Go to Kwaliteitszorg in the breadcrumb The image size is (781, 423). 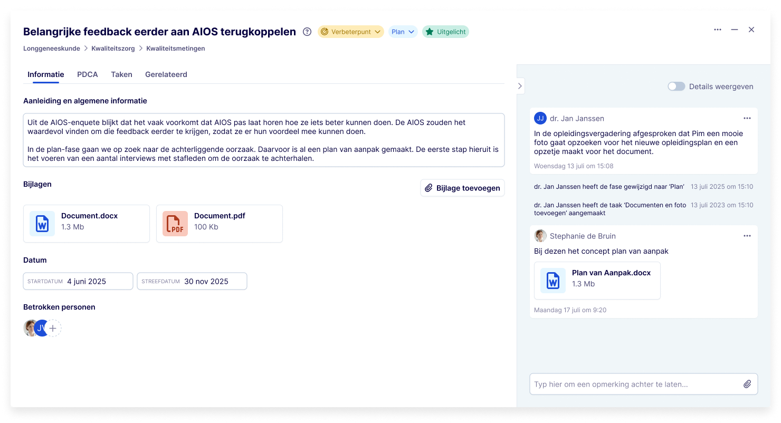(x=113, y=49)
